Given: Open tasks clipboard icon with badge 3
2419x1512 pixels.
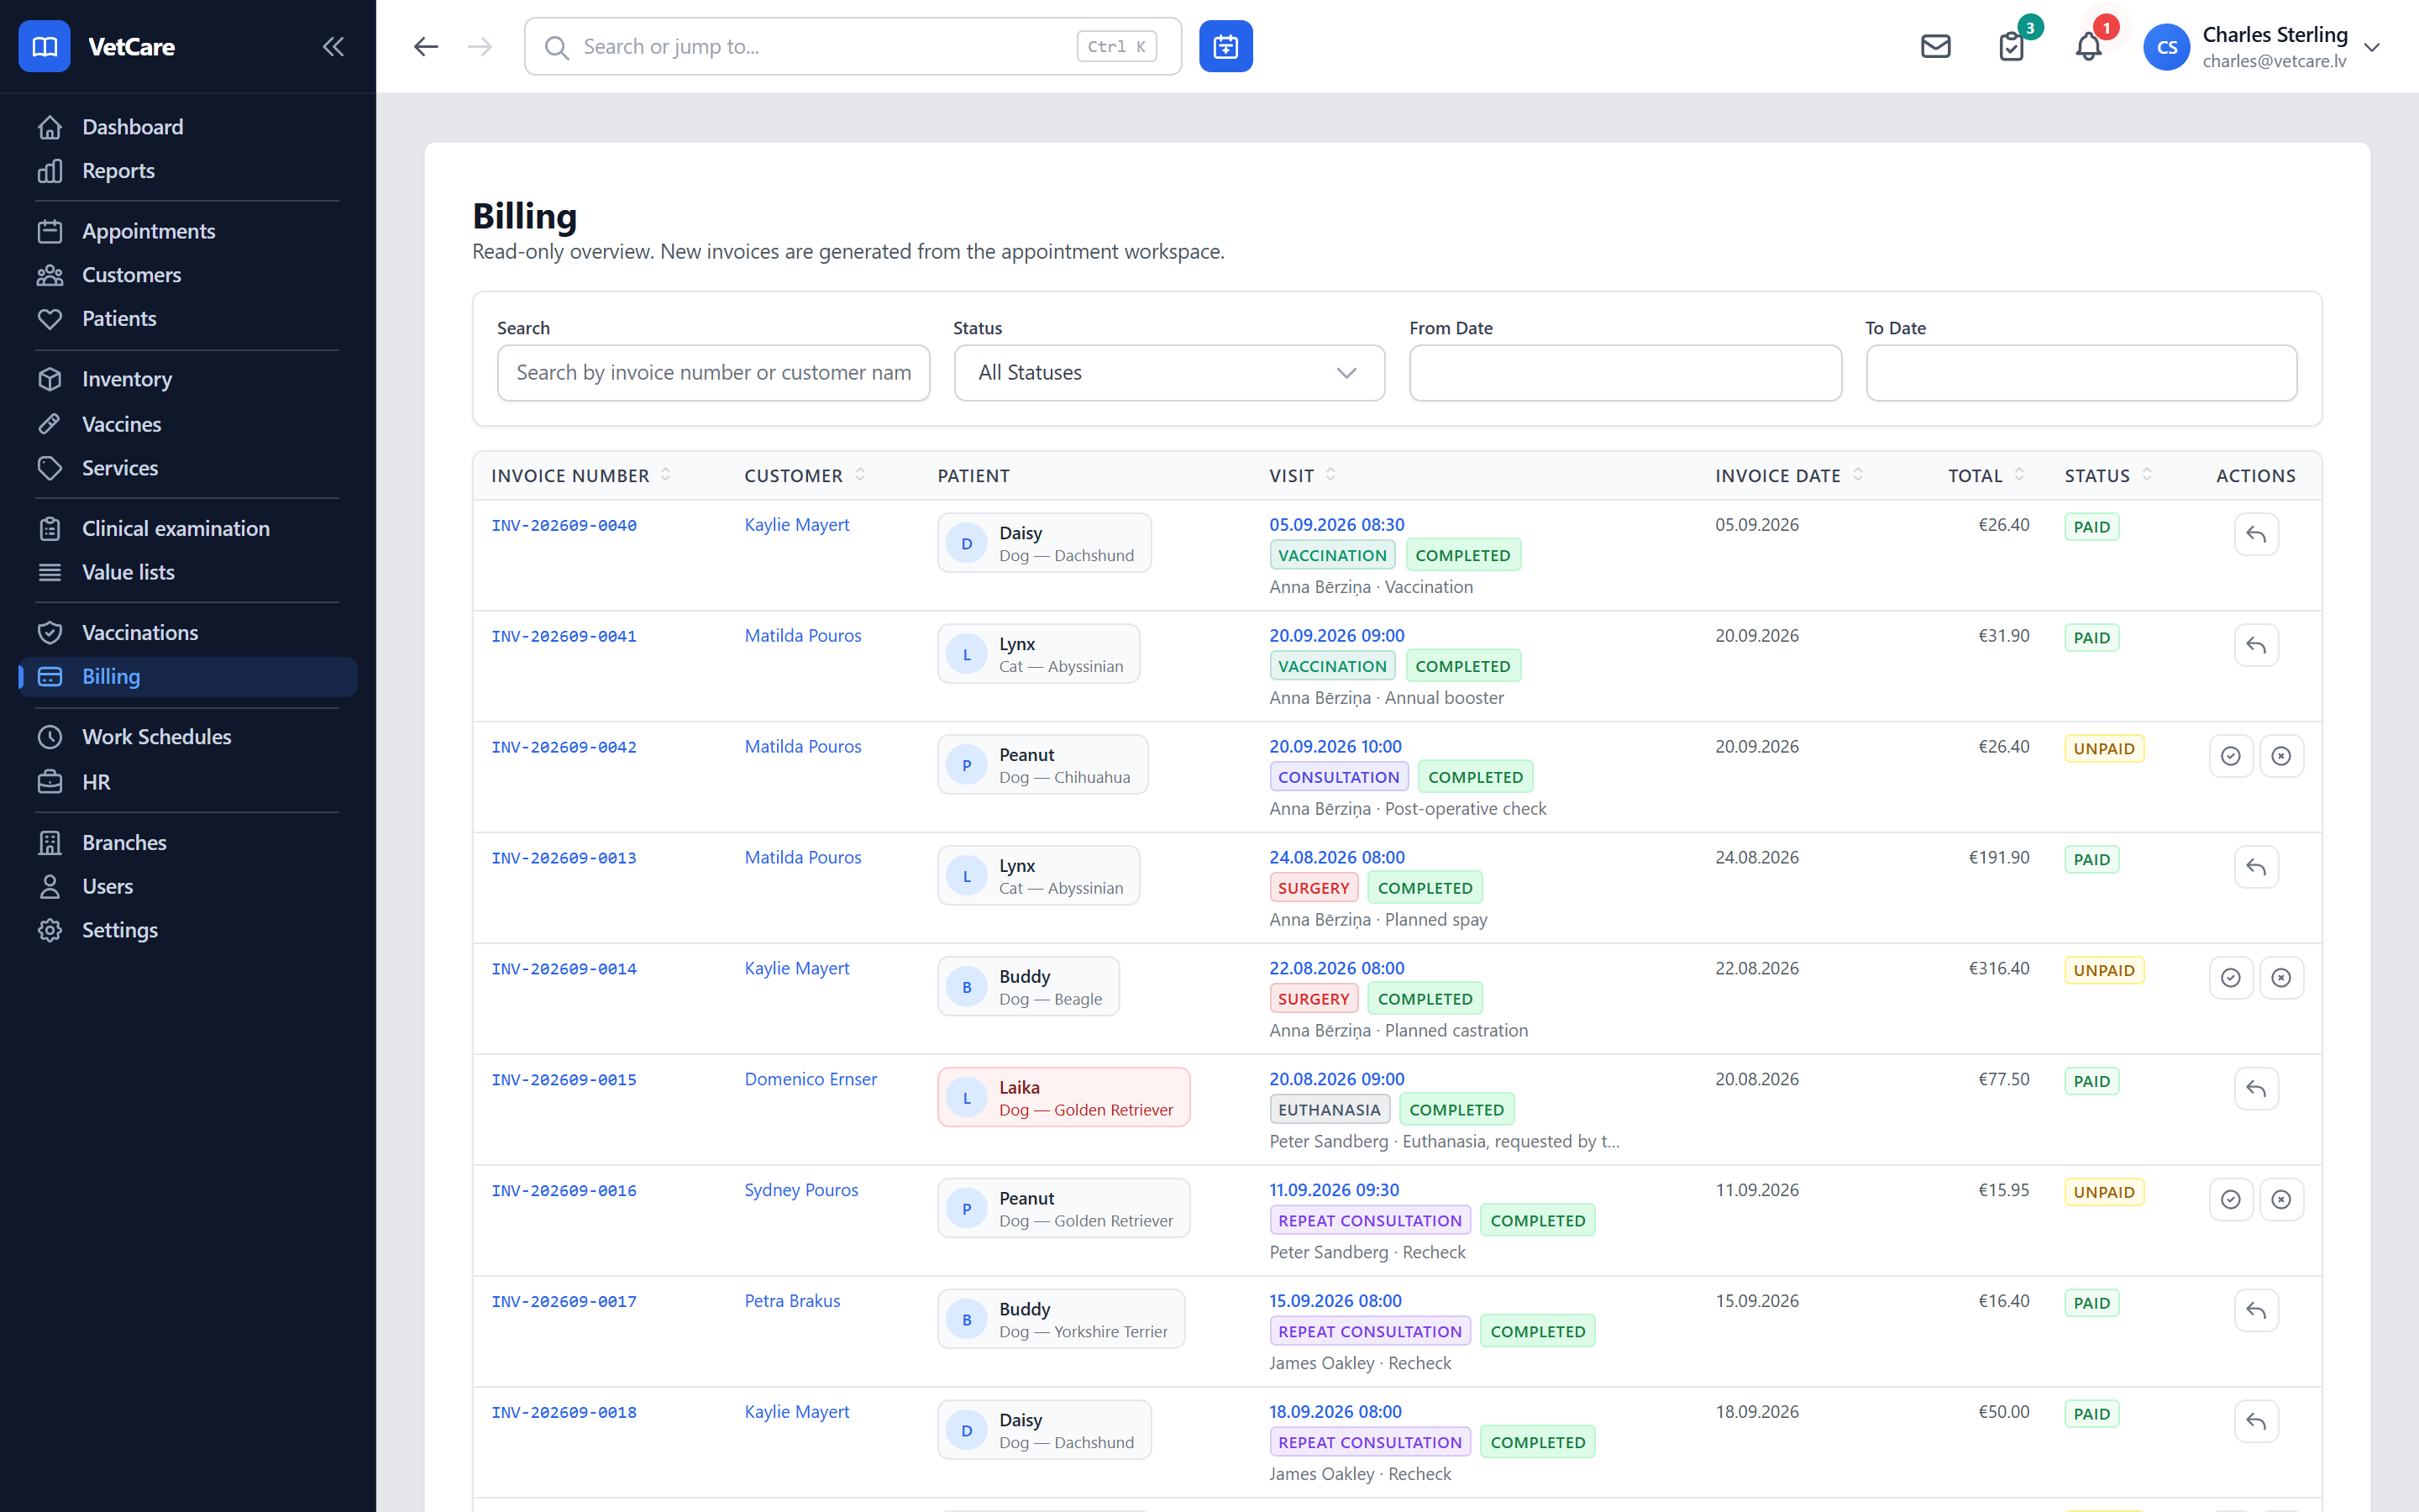Looking at the screenshot, I should pos(2011,46).
